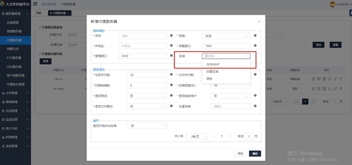Screen dimensions: 352x165
Task: Click the IP地址 input field
Action: pos(142,46)
